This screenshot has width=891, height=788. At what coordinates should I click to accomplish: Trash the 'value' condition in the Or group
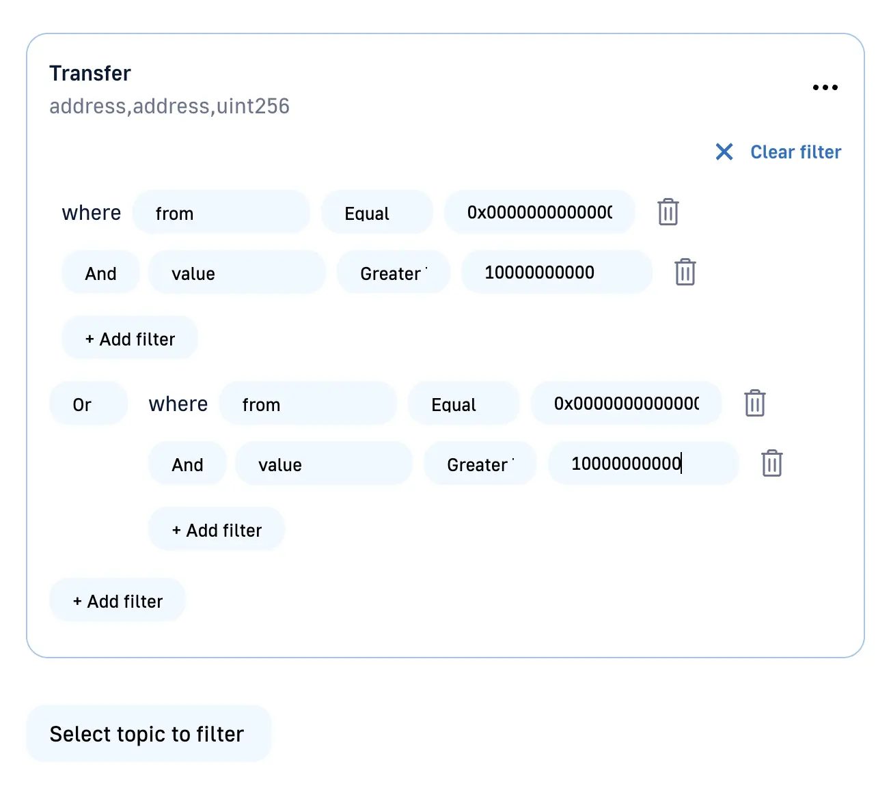[771, 464]
